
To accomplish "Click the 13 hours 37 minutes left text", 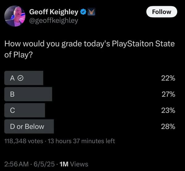I will (x=81, y=141).
